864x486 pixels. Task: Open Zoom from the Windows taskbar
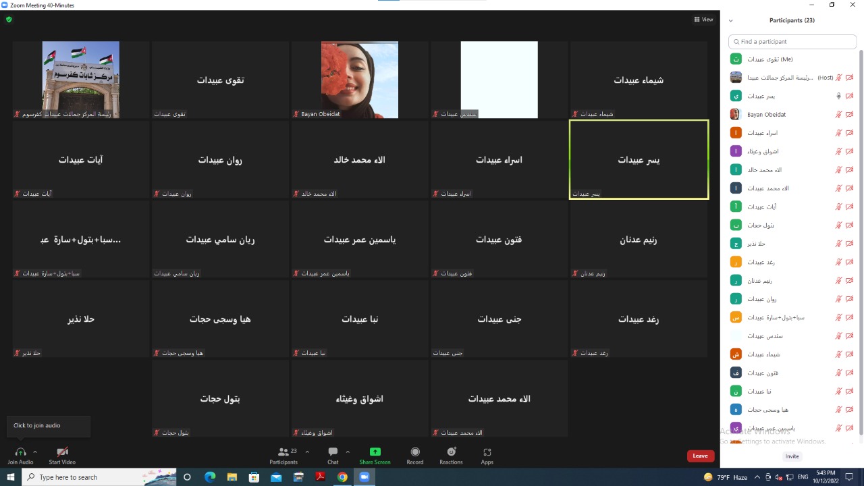(364, 477)
